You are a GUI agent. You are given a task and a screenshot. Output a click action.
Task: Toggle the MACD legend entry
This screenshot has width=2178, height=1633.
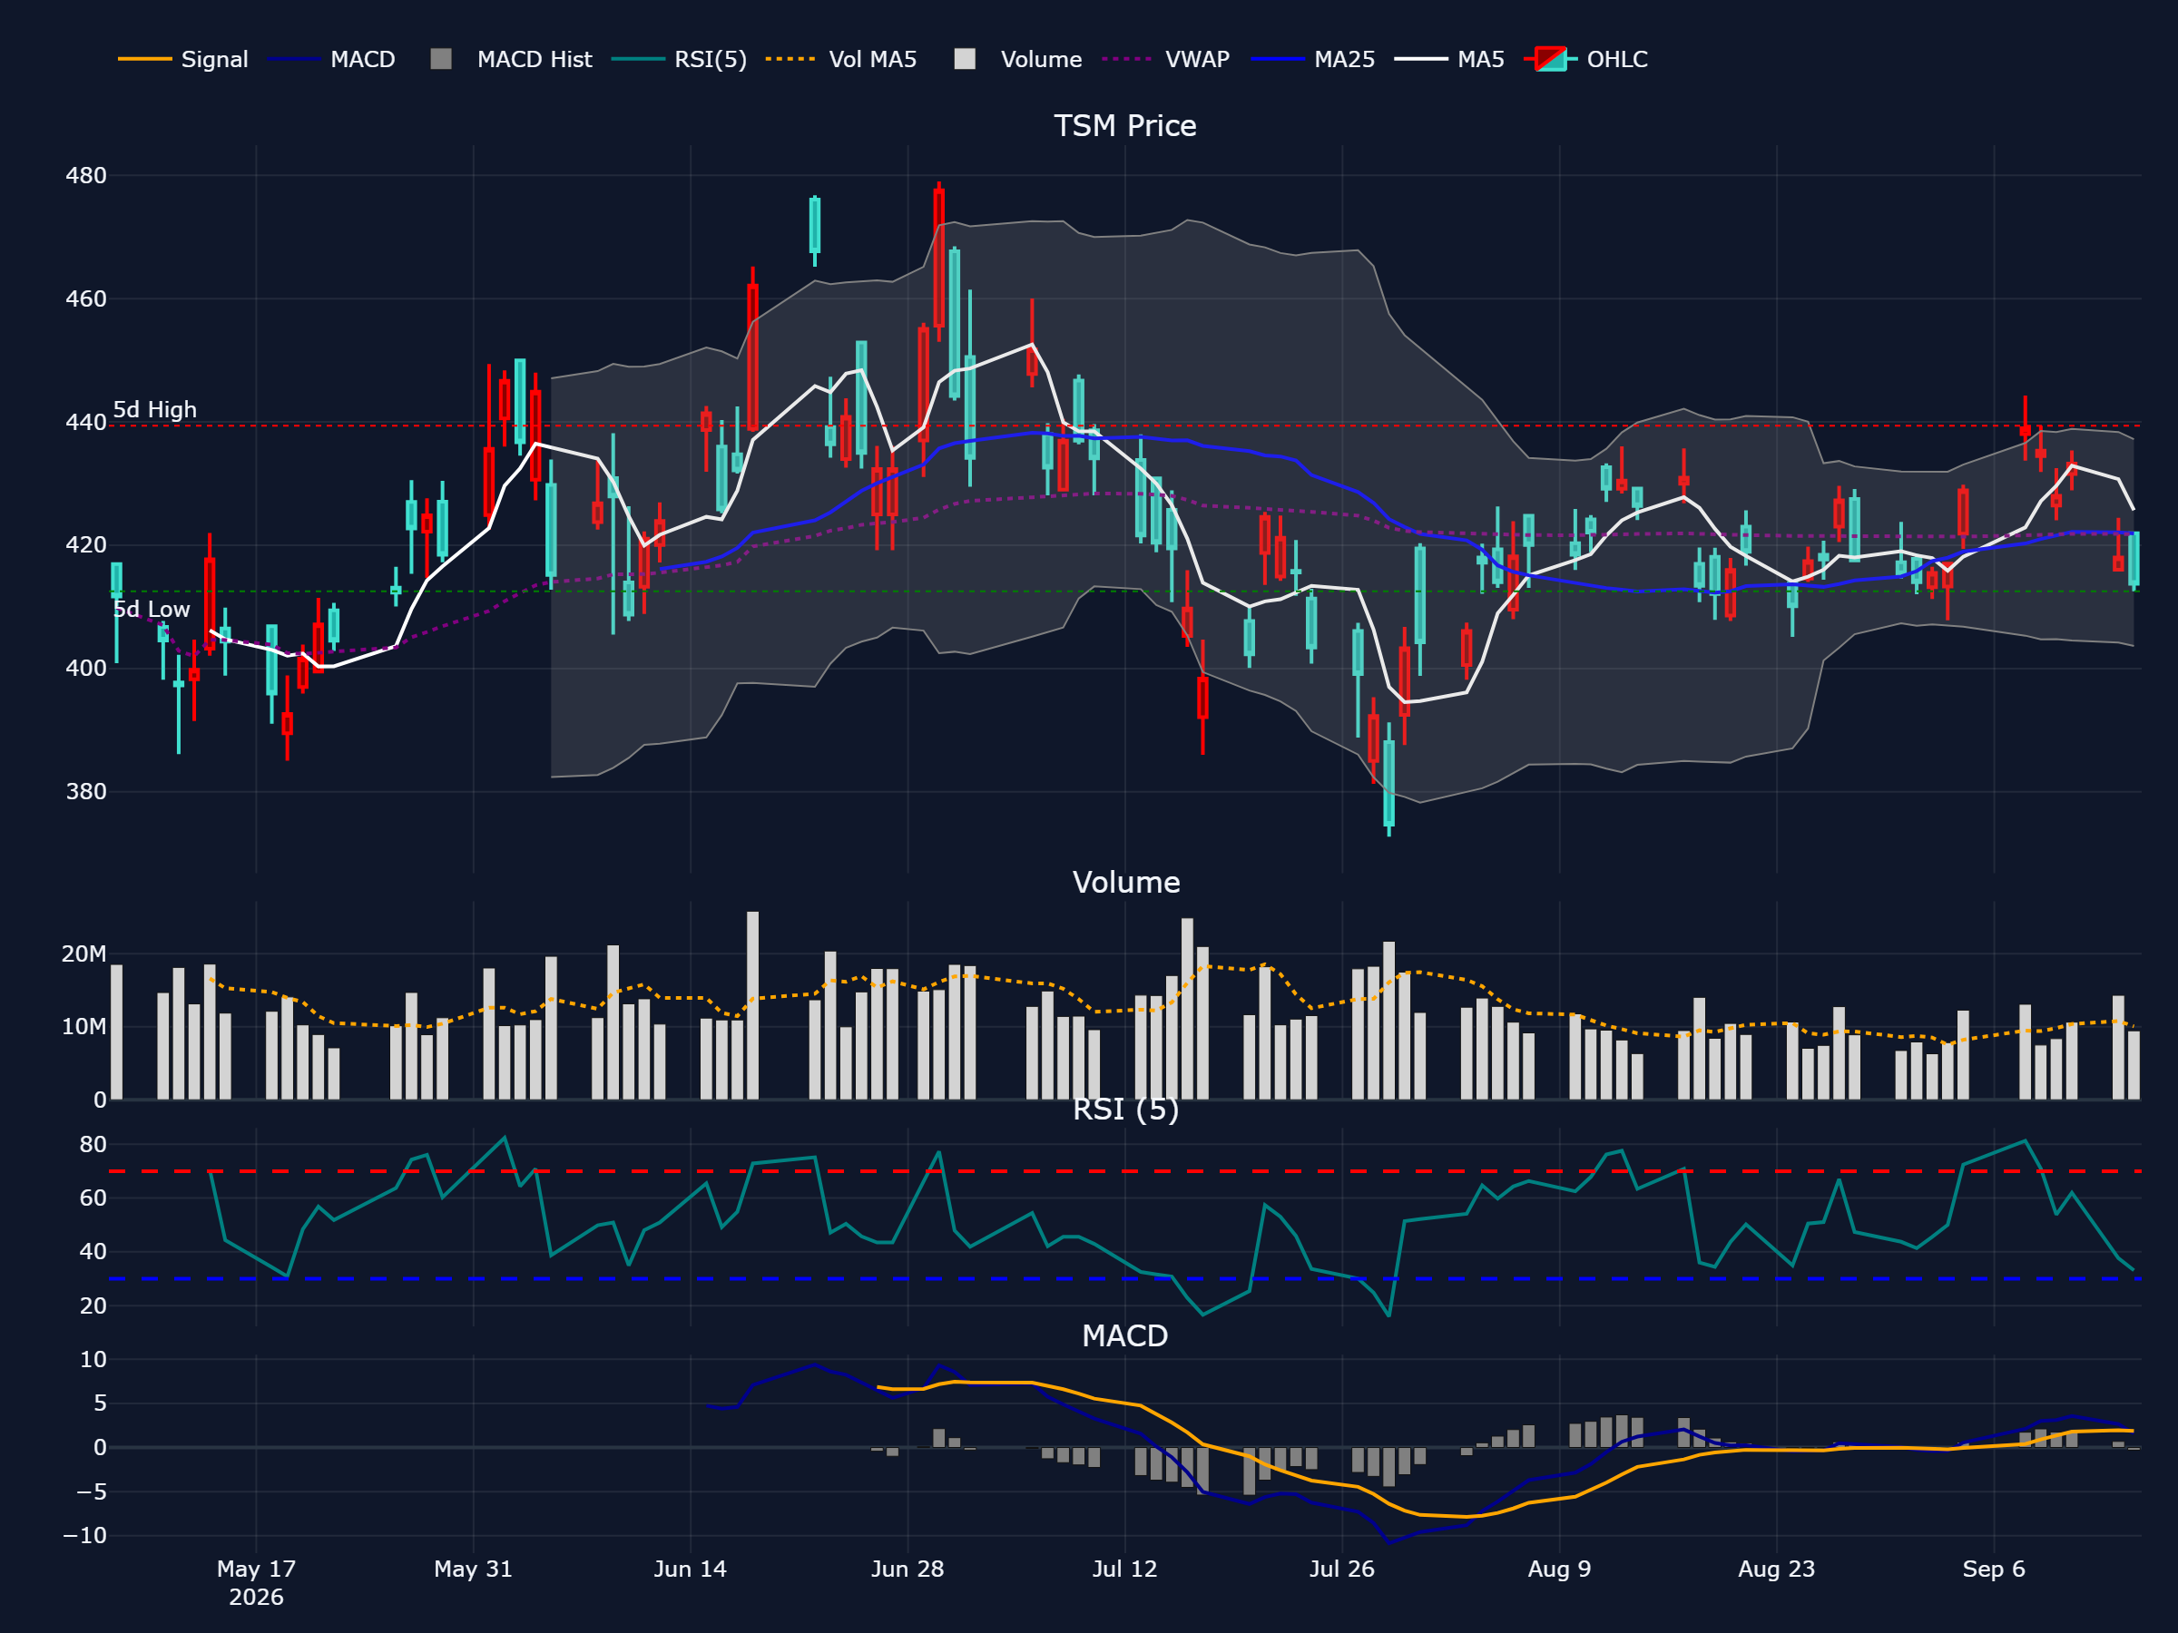(331, 59)
